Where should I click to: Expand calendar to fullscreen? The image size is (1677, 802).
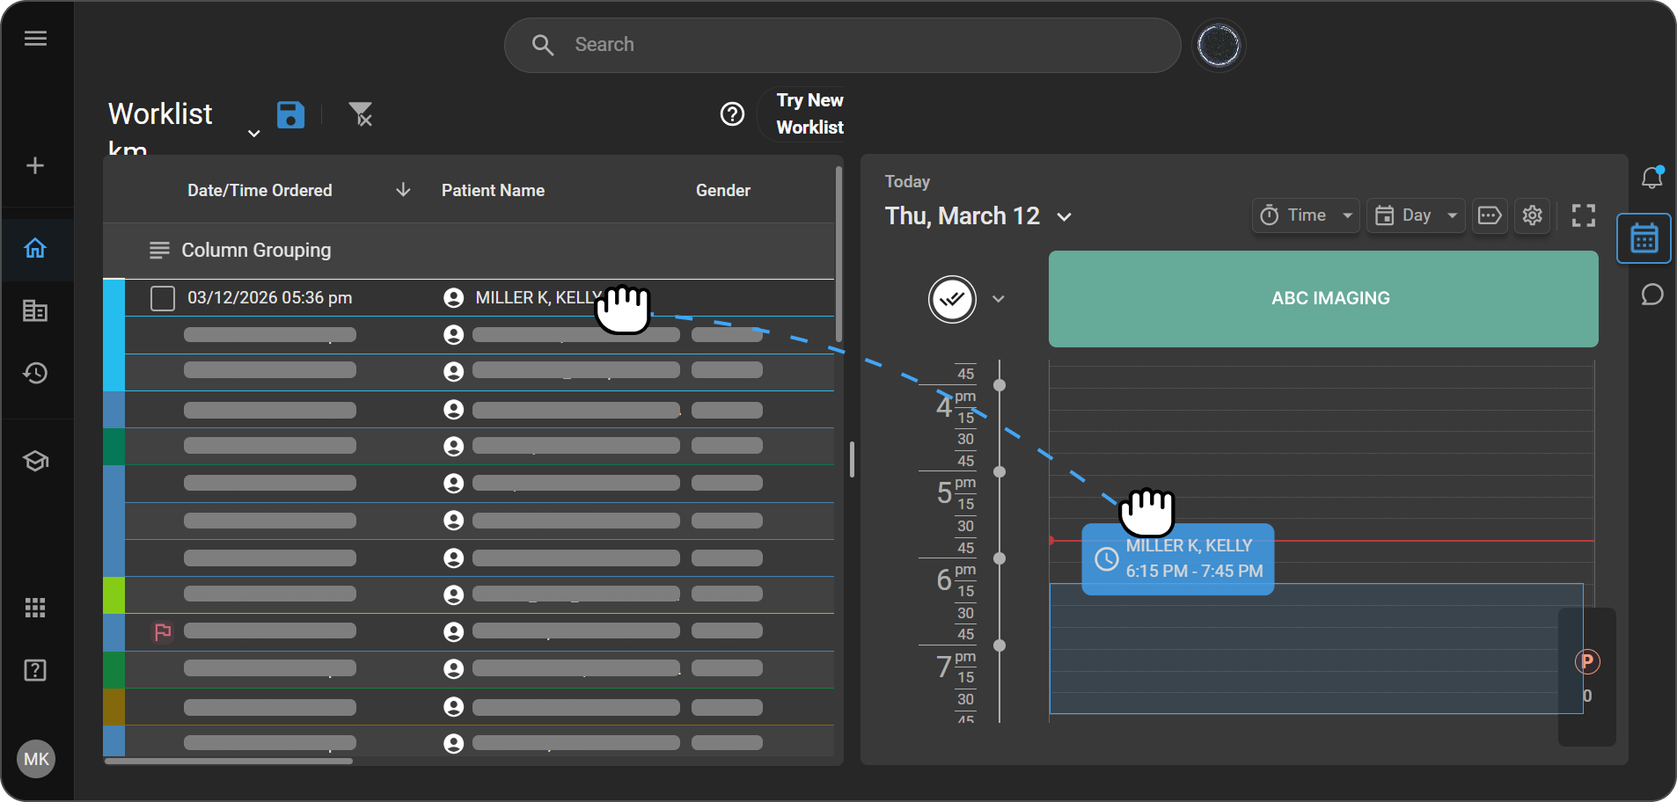[x=1583, y=215]
